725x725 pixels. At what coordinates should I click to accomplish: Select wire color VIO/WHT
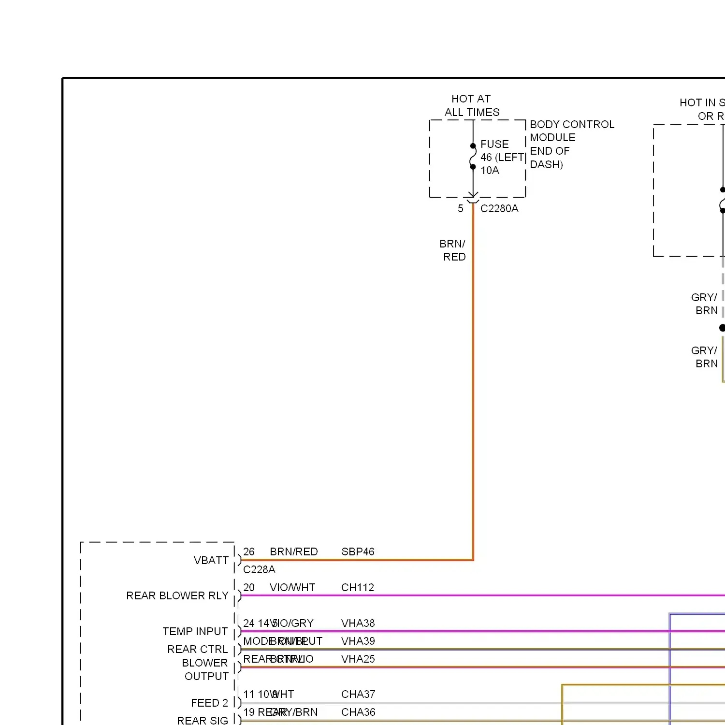pyautogui.click(x=292, y=587)
